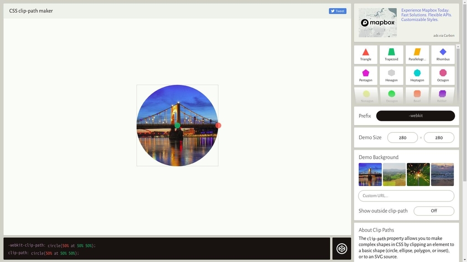Click the Tweet button

[337, 11]
